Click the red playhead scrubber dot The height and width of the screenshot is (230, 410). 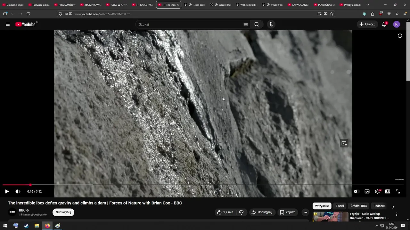coord(30,185)
